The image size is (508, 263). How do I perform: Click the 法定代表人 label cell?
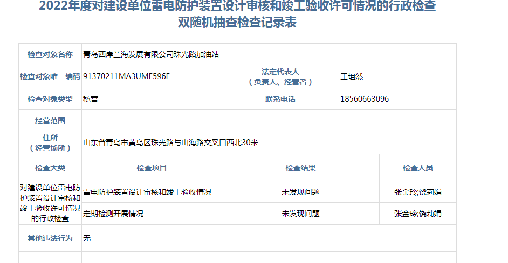(280, 76)
